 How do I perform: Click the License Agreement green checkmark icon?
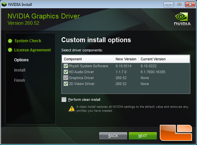(x=10, y=50)
